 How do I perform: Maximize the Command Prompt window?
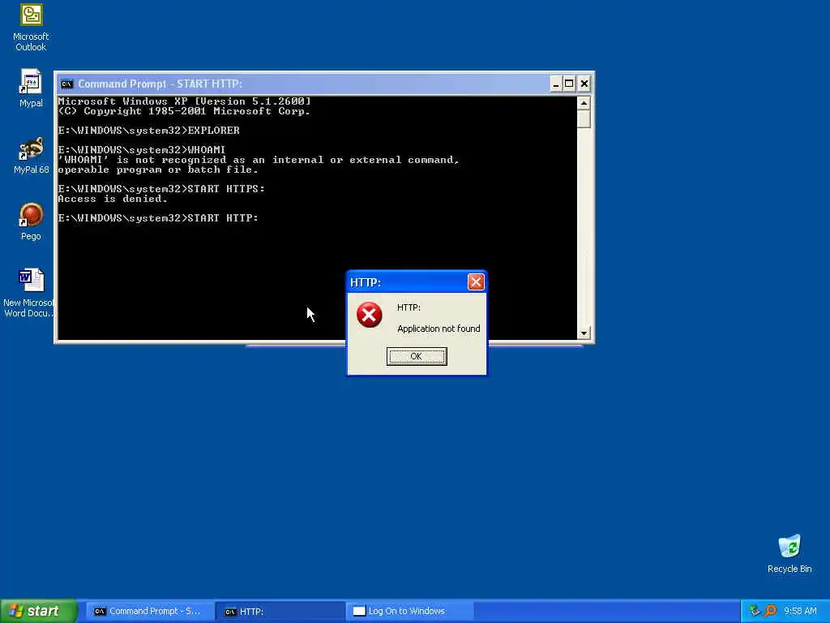click(569, 84)
